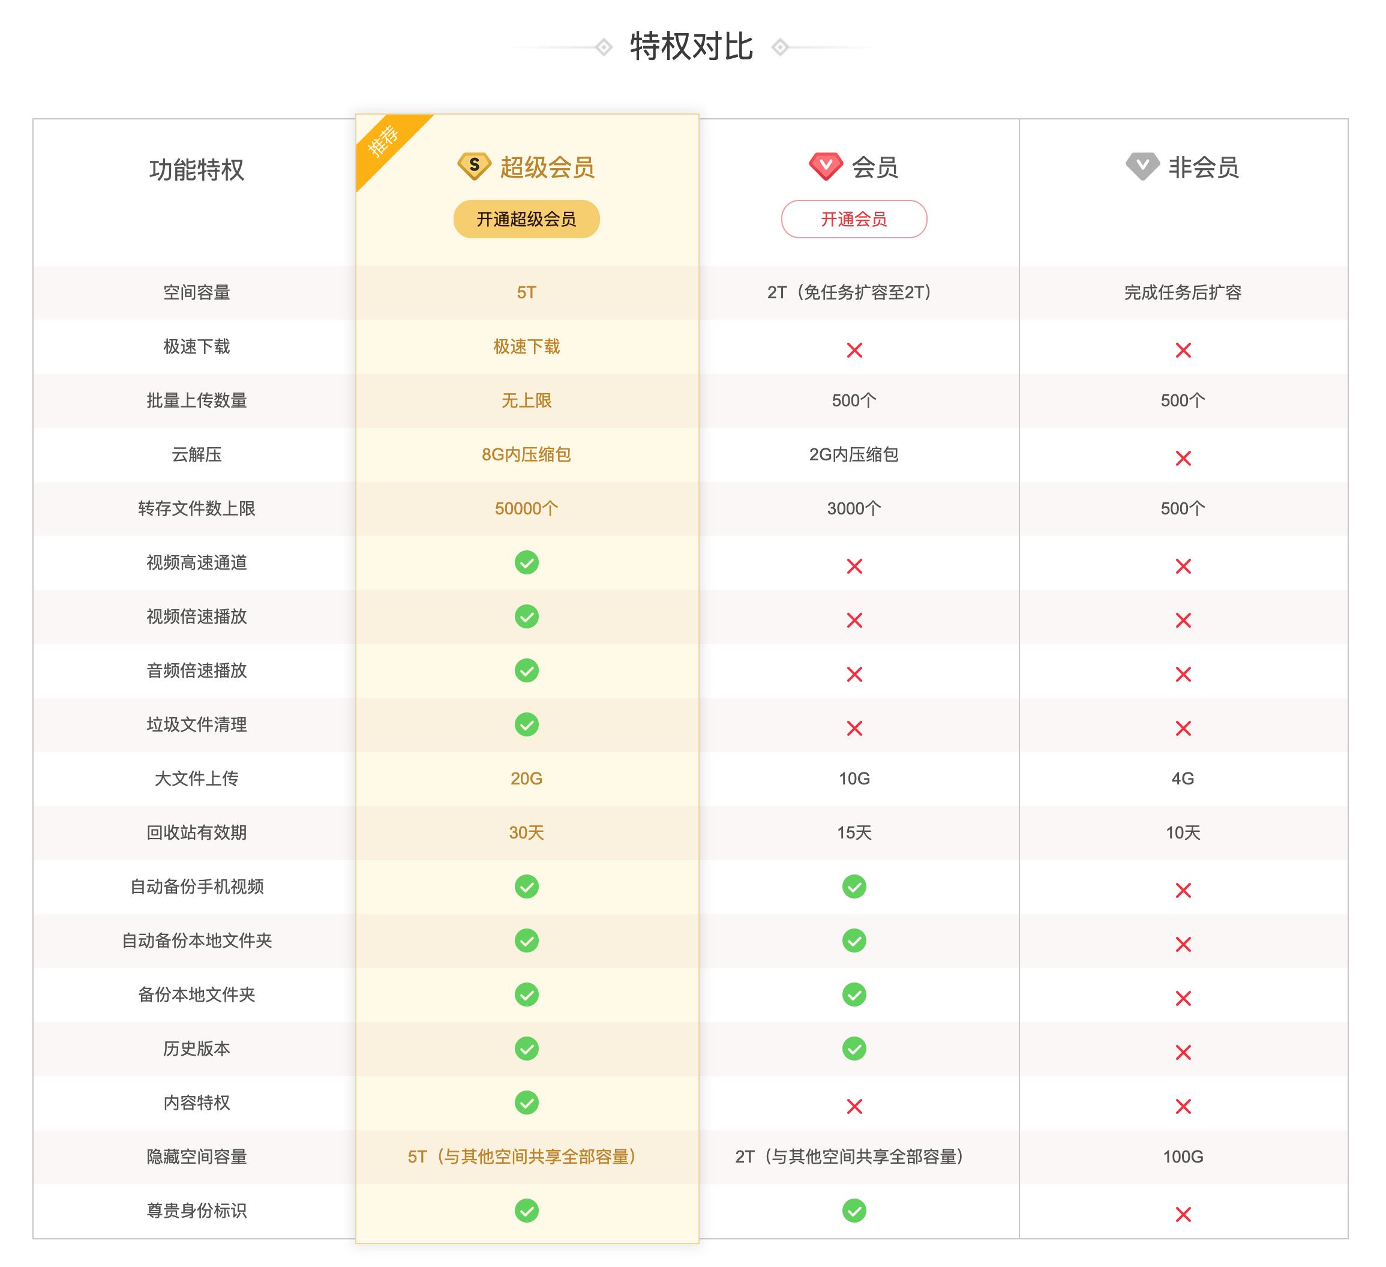This screenshot has height=1267, width=1386.
Task: Click the red X under 非会员 for 内容特权
Action: [x=1184, y=1103]
